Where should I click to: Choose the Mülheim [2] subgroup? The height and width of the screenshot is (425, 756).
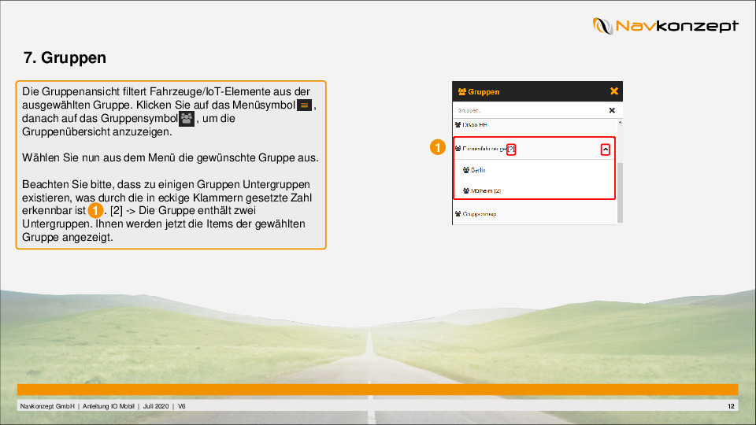point(534,190)
